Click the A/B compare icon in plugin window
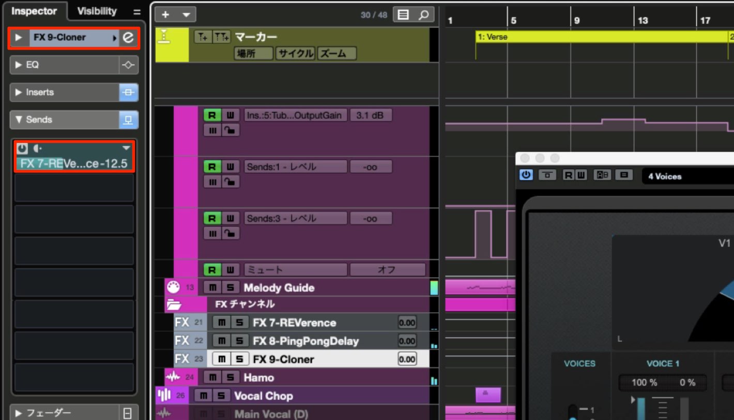Screen dimensions: 734x420 (x=602, y=175)
